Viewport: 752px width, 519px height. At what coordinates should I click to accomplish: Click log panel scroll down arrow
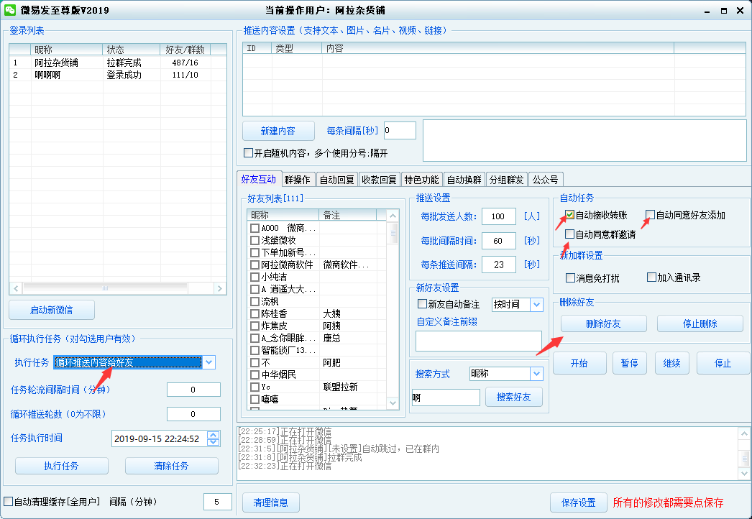click(744, 473)
